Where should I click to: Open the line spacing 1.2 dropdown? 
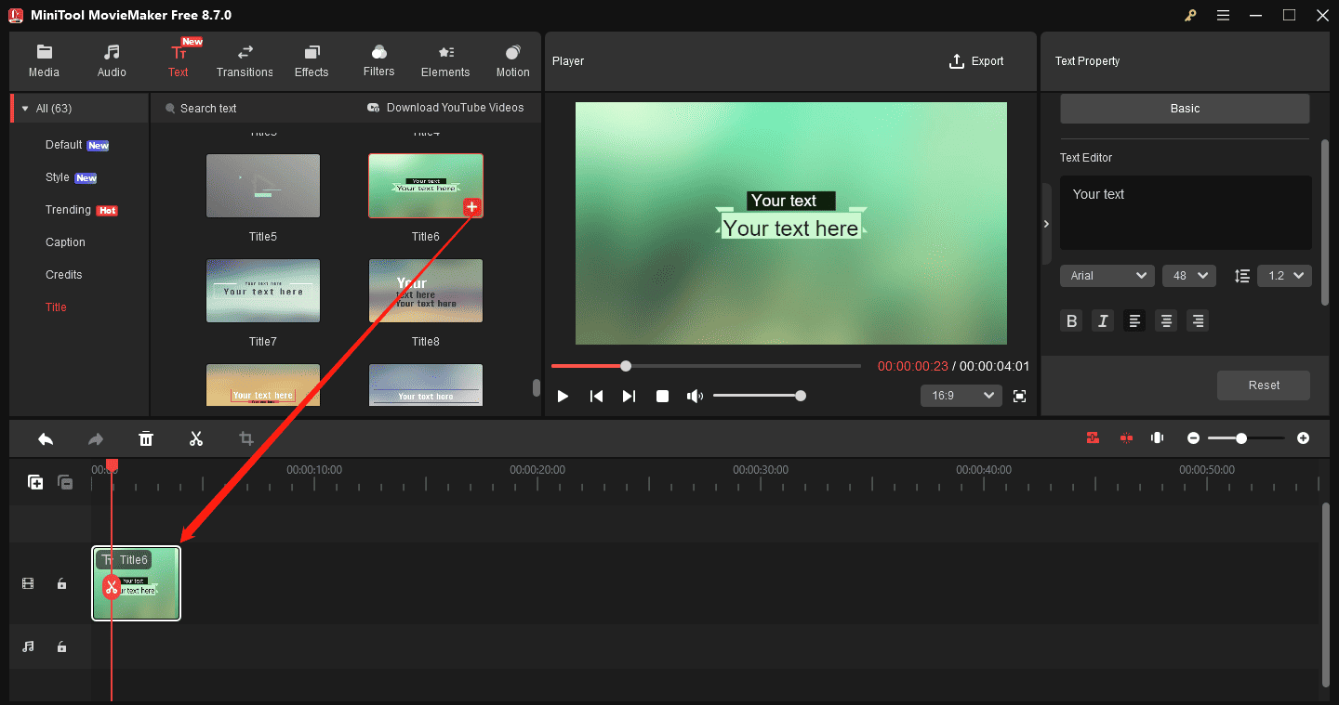[1284, 276]
